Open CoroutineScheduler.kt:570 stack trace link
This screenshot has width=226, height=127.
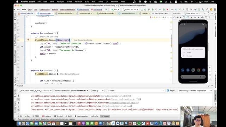coord(115,96)
